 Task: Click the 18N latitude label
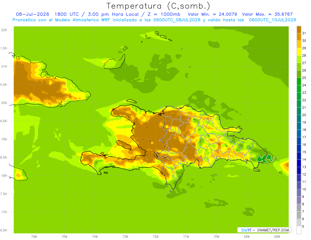point(4,176)
